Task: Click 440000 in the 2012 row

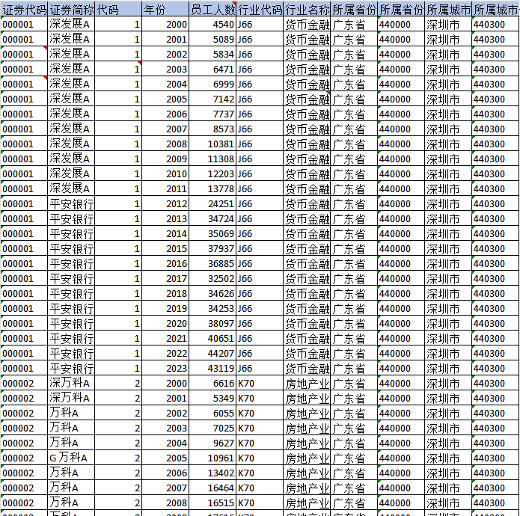Action: click(x=401, y=203)
